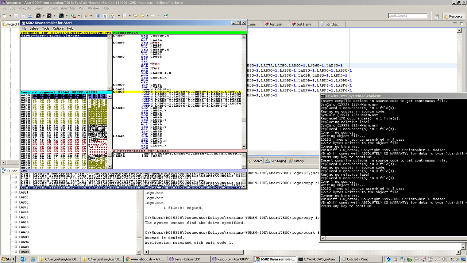
Task: Select the last log entry Saving disassembly
Action: (x=132, y=187)
